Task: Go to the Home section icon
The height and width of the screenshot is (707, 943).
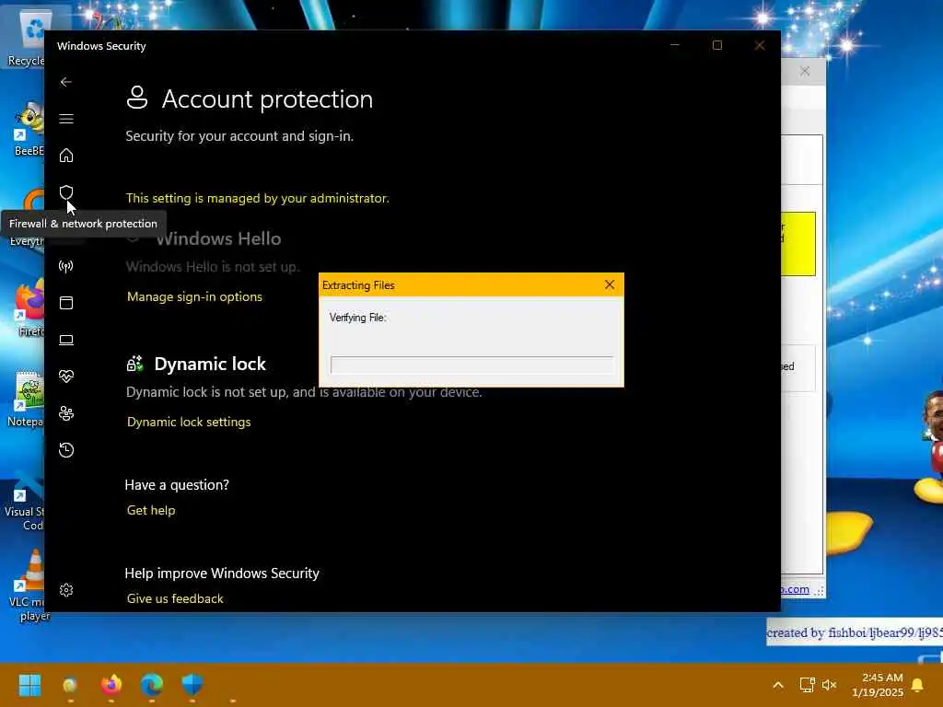Action: (x=66, y=156)
